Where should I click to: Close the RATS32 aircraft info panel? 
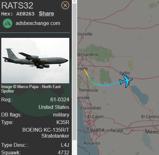65,5
